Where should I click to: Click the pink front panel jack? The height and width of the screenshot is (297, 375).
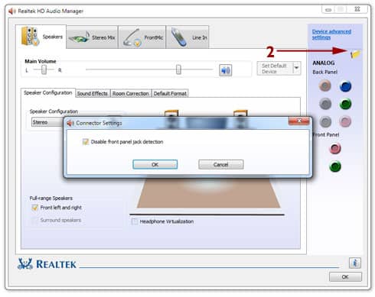coord(335,148)
